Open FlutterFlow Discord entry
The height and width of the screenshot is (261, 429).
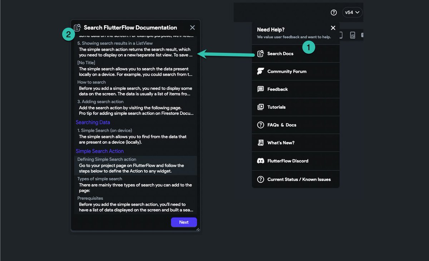click(296, 161)
